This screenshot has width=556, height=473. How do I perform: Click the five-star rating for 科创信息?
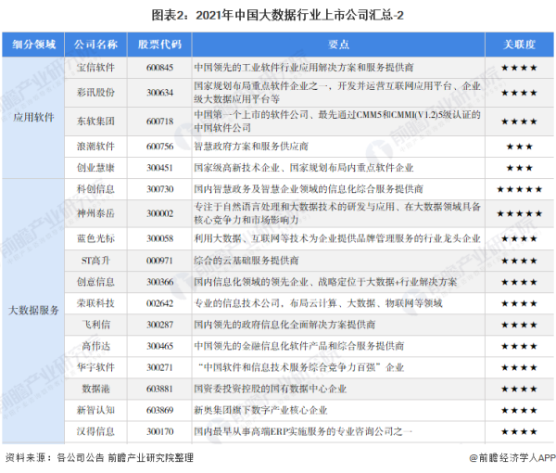point(519,188)
